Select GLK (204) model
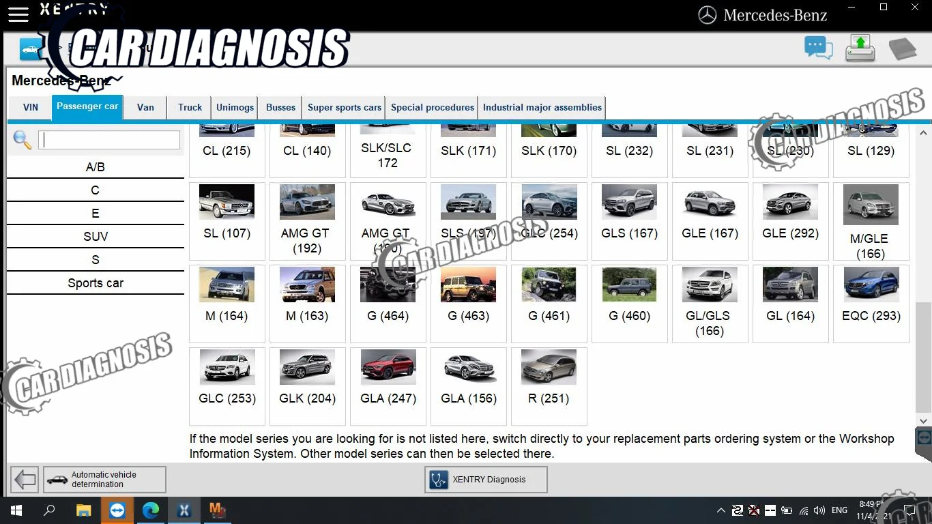932x524 pixels. click(x=308, y=386)
